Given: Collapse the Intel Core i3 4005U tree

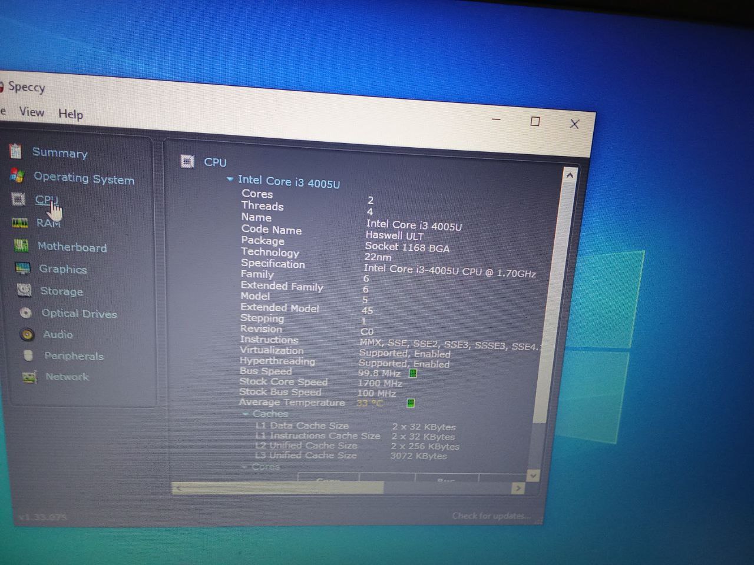Looking at the screenshot, I should coord(230,180).
